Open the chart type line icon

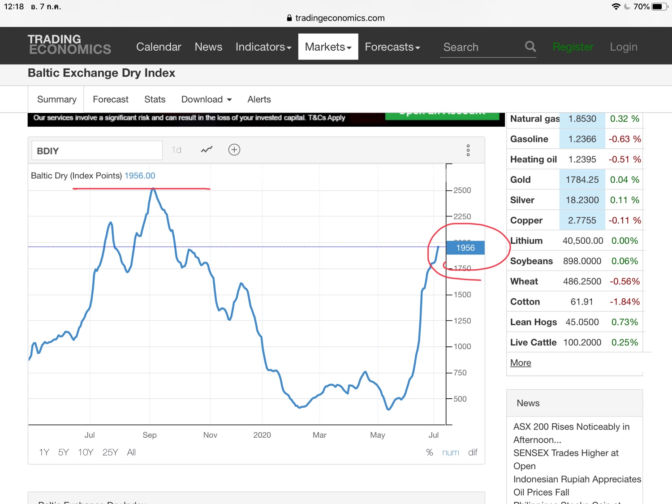pyautogui.click(x=207, y=150)
